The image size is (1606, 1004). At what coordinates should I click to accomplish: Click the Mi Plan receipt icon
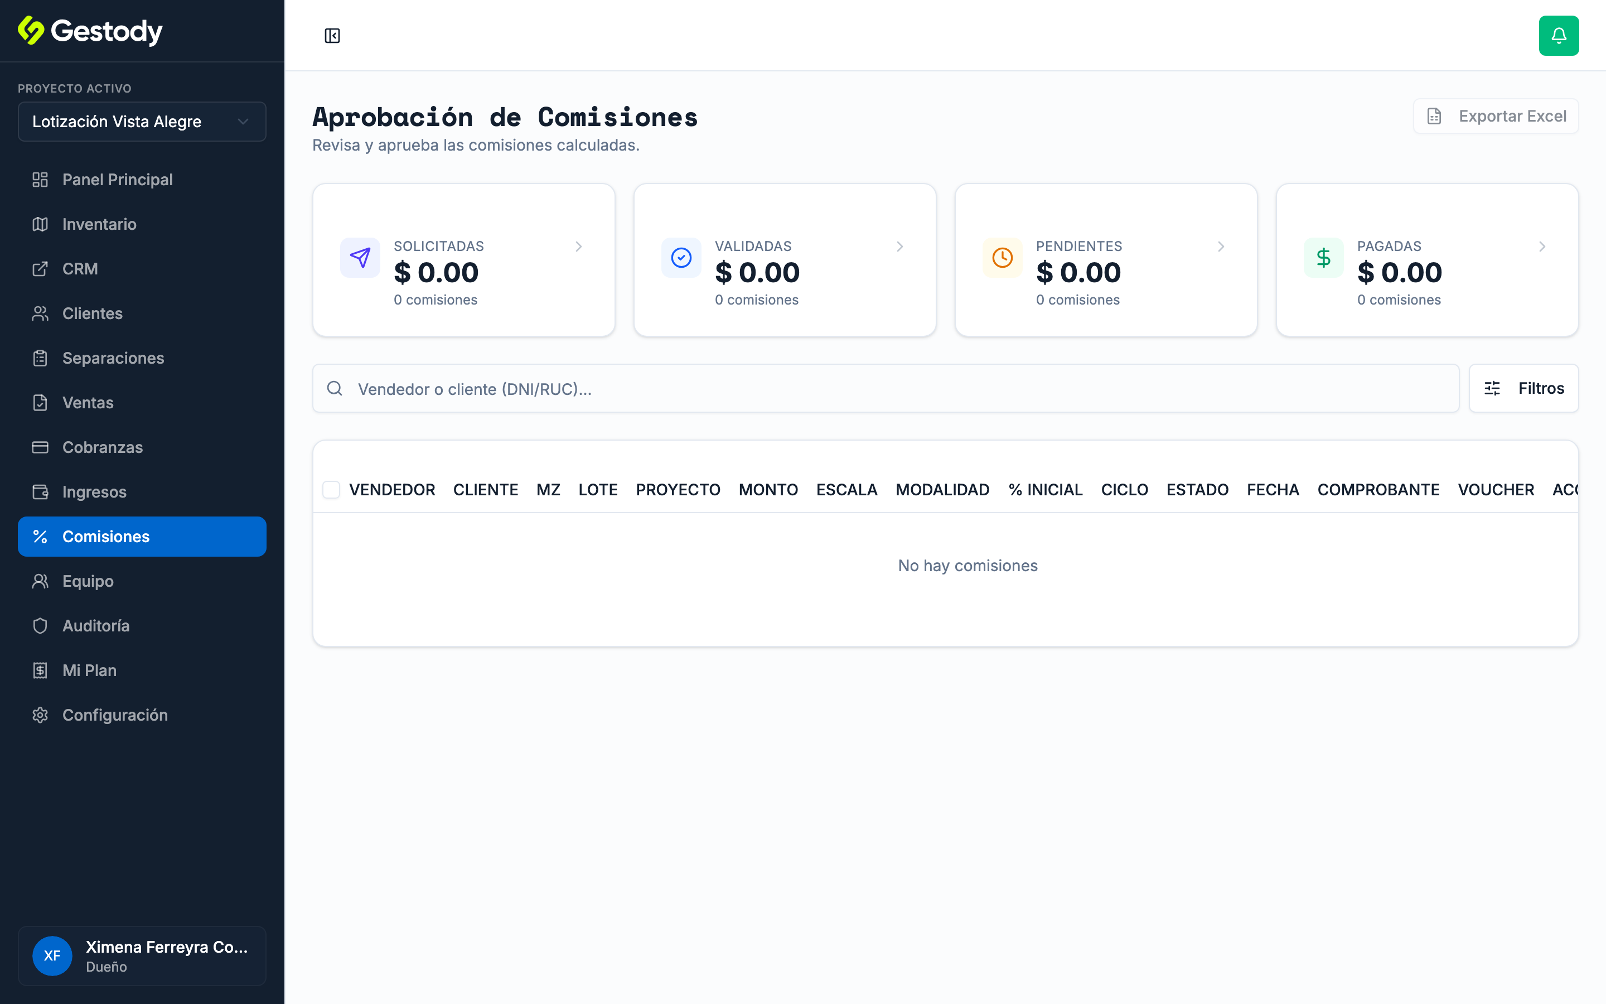(x=41, y=670)
